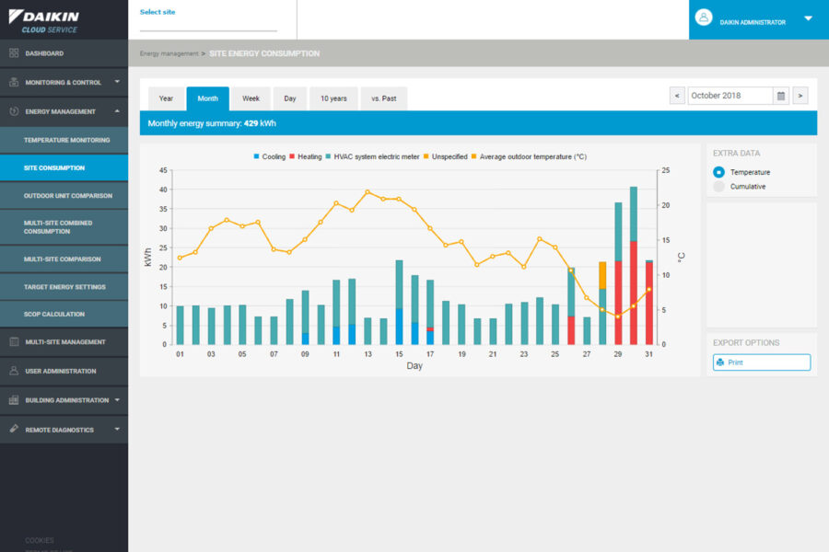Click the User Administration person icon
829x552 pixels.
coord(14,371)
